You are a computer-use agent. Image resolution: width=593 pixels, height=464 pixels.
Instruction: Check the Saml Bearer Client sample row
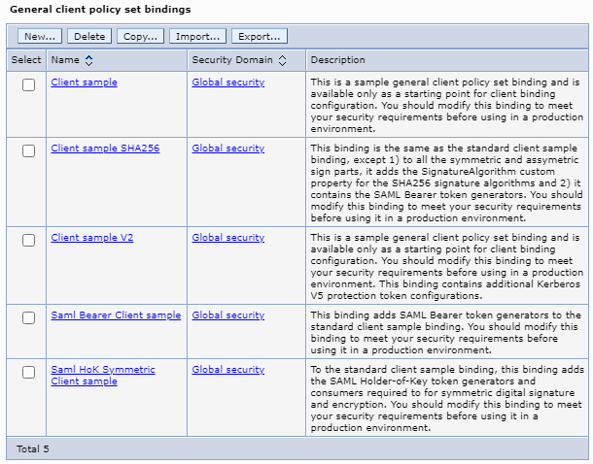tap(29, 317)
